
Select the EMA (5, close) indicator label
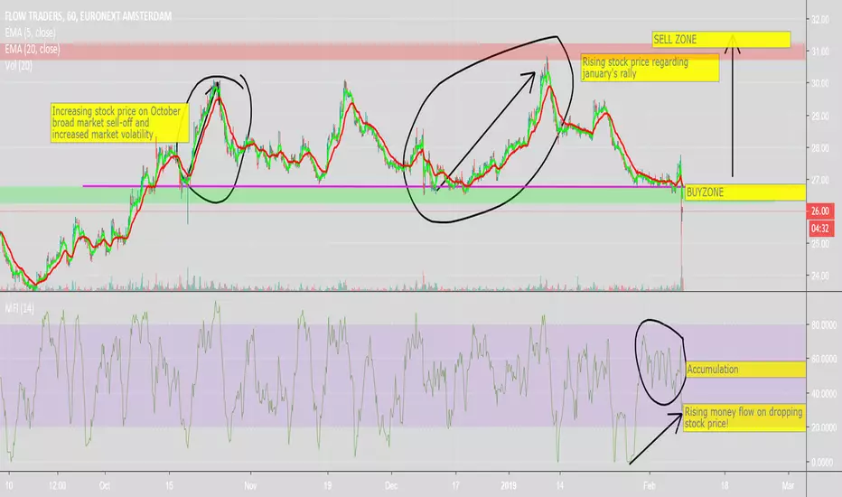coord(30,33)
